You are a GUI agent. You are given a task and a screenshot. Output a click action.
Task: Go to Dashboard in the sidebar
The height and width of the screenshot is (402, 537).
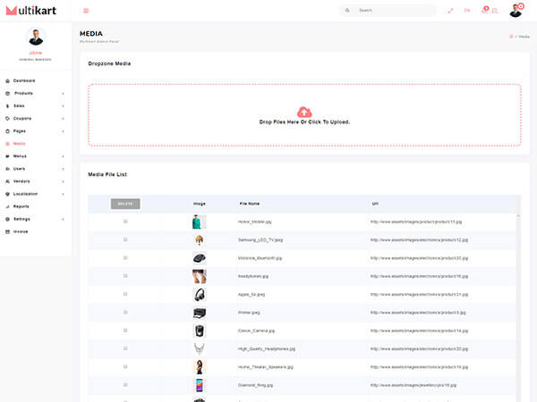tap(24, 80)
